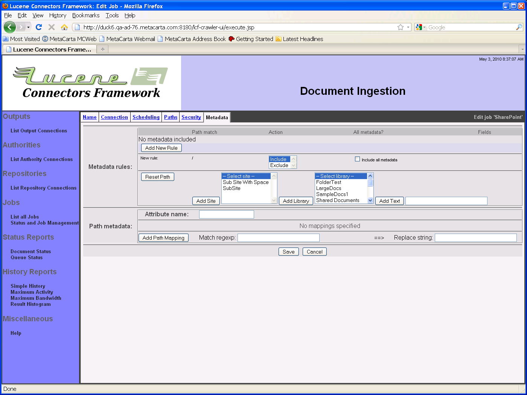Choose Sub Site With Space in the site list

[245, 182]
